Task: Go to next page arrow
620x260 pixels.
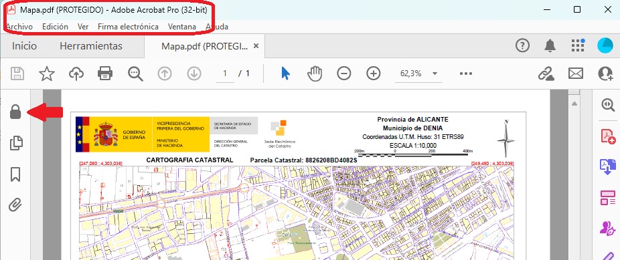Action: tap(194, 74)
